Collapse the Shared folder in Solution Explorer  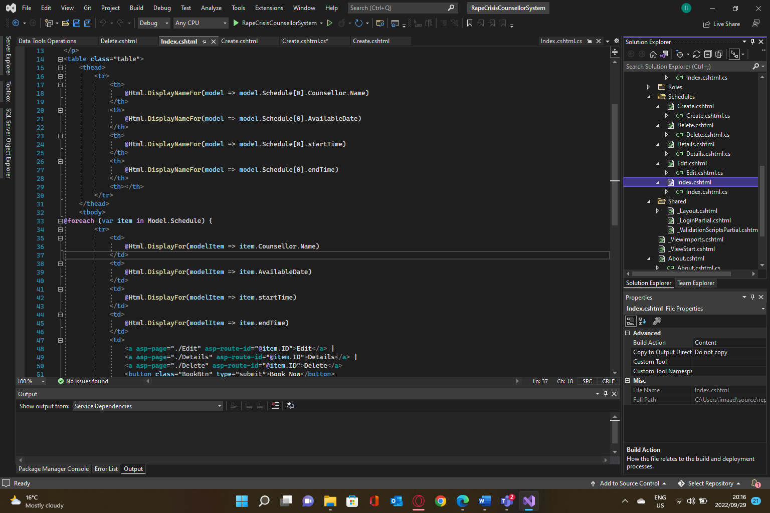(649, 201)
